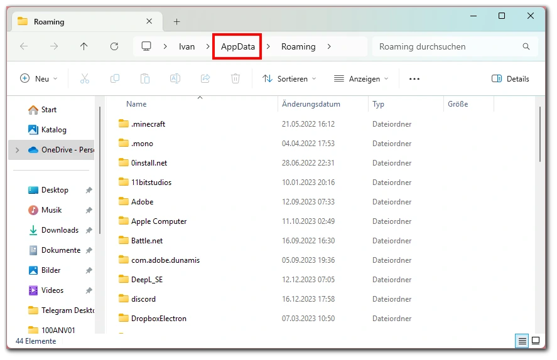Click the PC monitor icon in address bar
The image size is (557, 360).
(146, 46)
